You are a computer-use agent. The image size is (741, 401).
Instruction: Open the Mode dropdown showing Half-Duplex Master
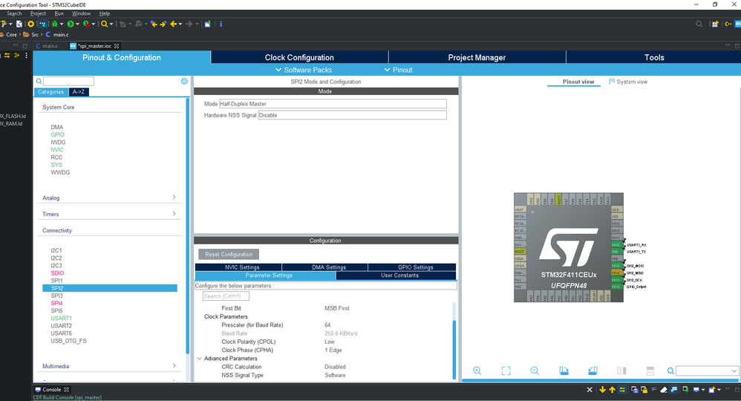coord(333,103)
